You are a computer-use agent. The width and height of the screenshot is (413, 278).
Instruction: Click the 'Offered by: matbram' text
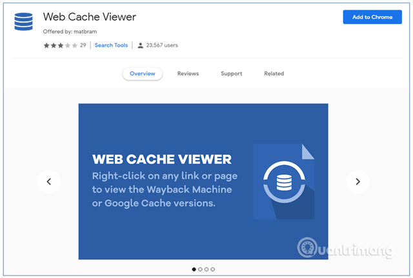click(x=70, y=32)
